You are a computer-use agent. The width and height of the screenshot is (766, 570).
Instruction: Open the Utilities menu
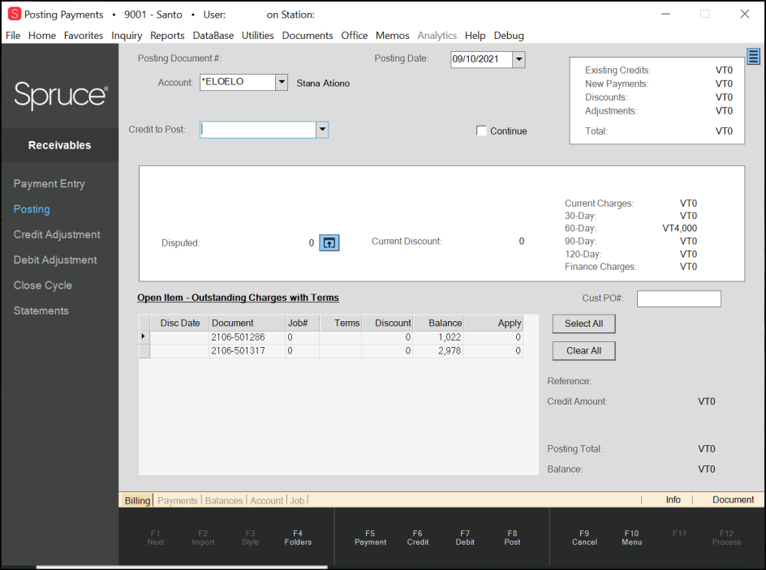click(257, 36)
